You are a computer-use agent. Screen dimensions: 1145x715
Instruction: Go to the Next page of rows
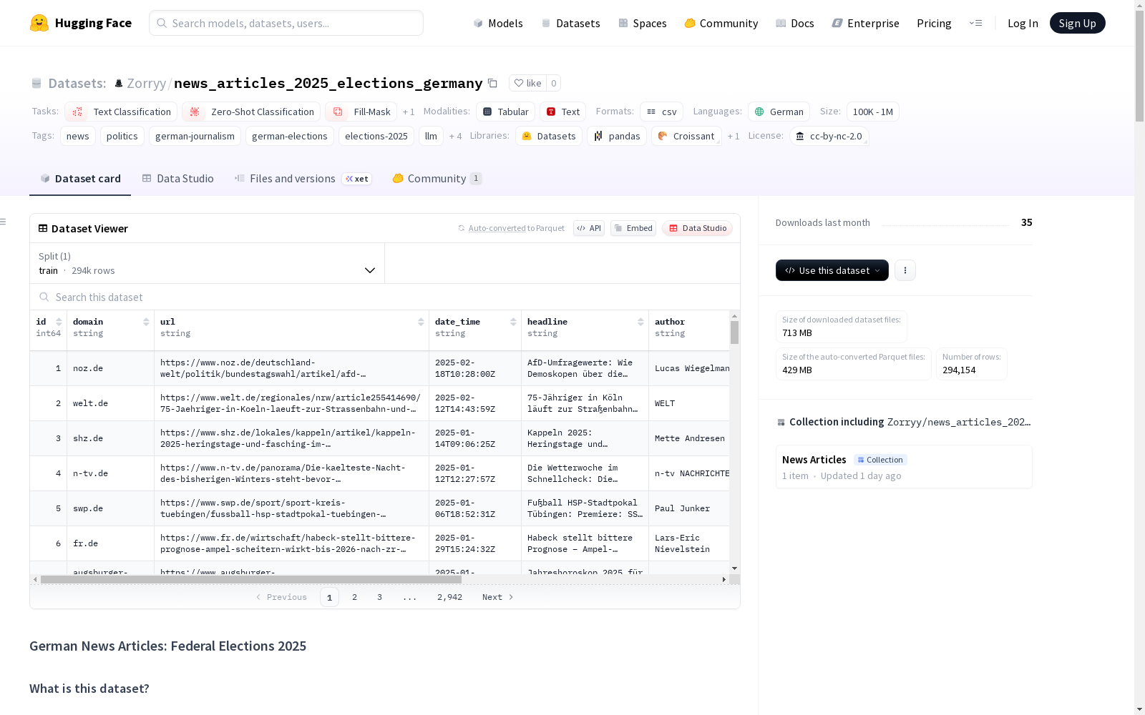tap(498, 597)
